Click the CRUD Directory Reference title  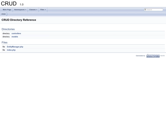pyautogui.click(x=19, y=20)
